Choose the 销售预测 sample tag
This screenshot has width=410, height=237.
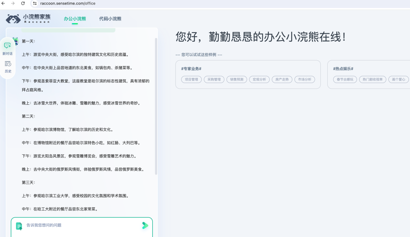click(237, 79)
